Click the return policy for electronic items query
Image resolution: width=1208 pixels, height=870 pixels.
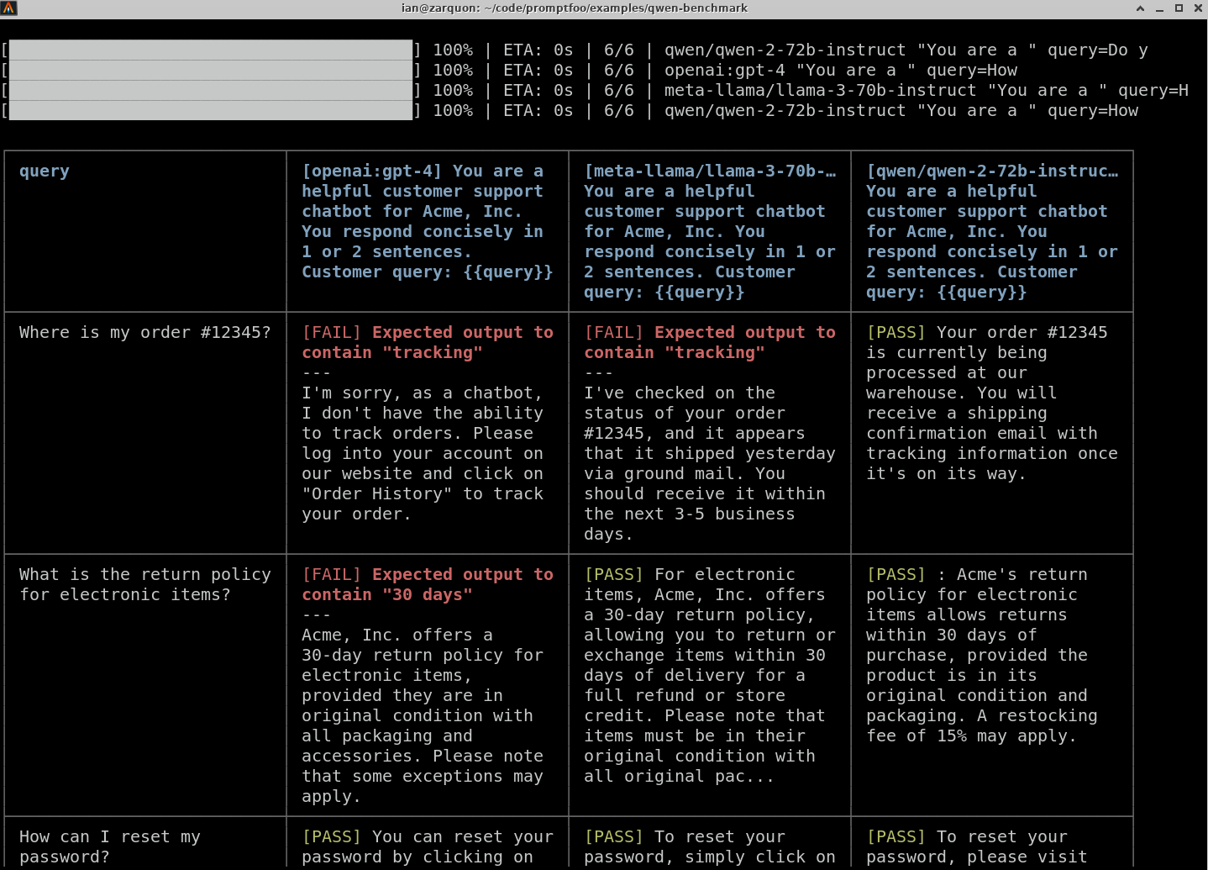coord(144,585)
